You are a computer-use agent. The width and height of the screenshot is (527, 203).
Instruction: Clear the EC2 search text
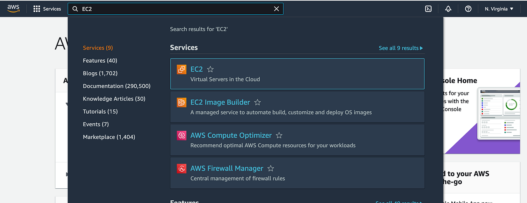coord(276,9)
